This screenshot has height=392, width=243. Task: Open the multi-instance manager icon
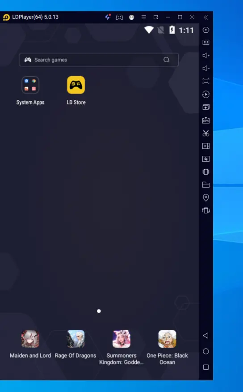[x=206, y=107]
